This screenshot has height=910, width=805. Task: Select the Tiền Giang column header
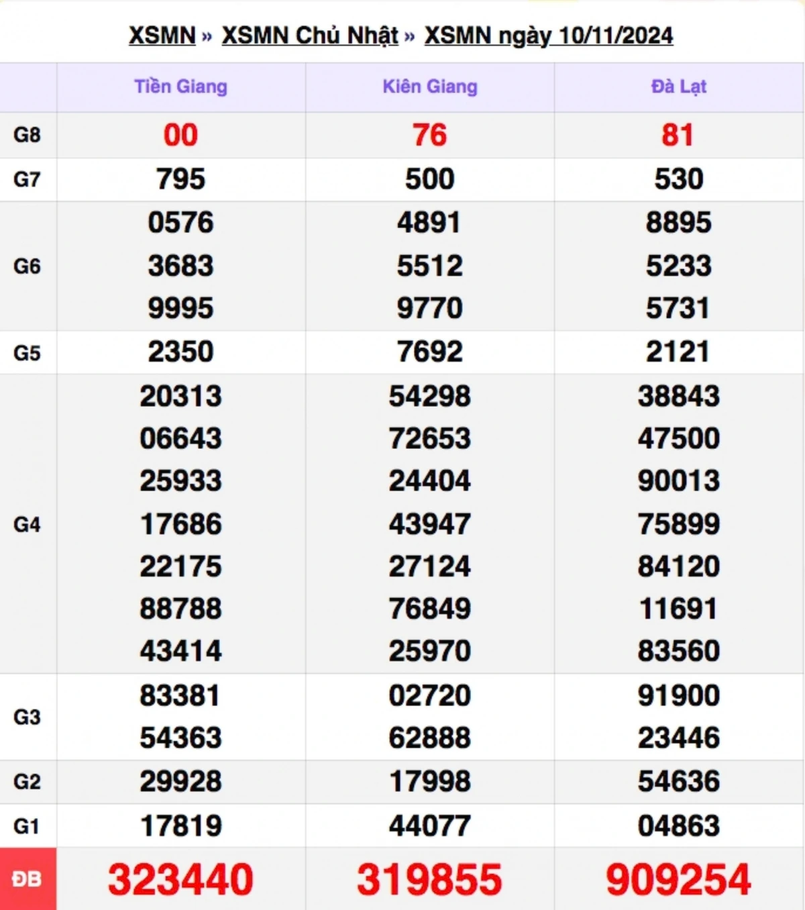coord(181,87)
